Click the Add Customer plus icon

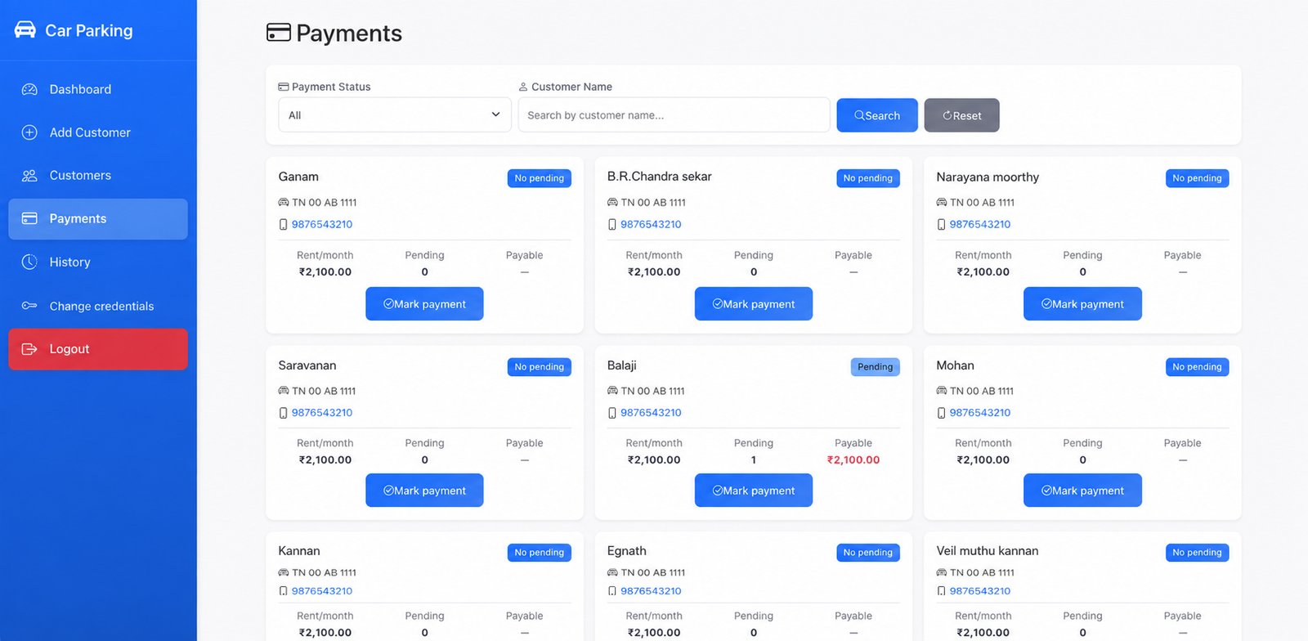click(x=29, y=132)
